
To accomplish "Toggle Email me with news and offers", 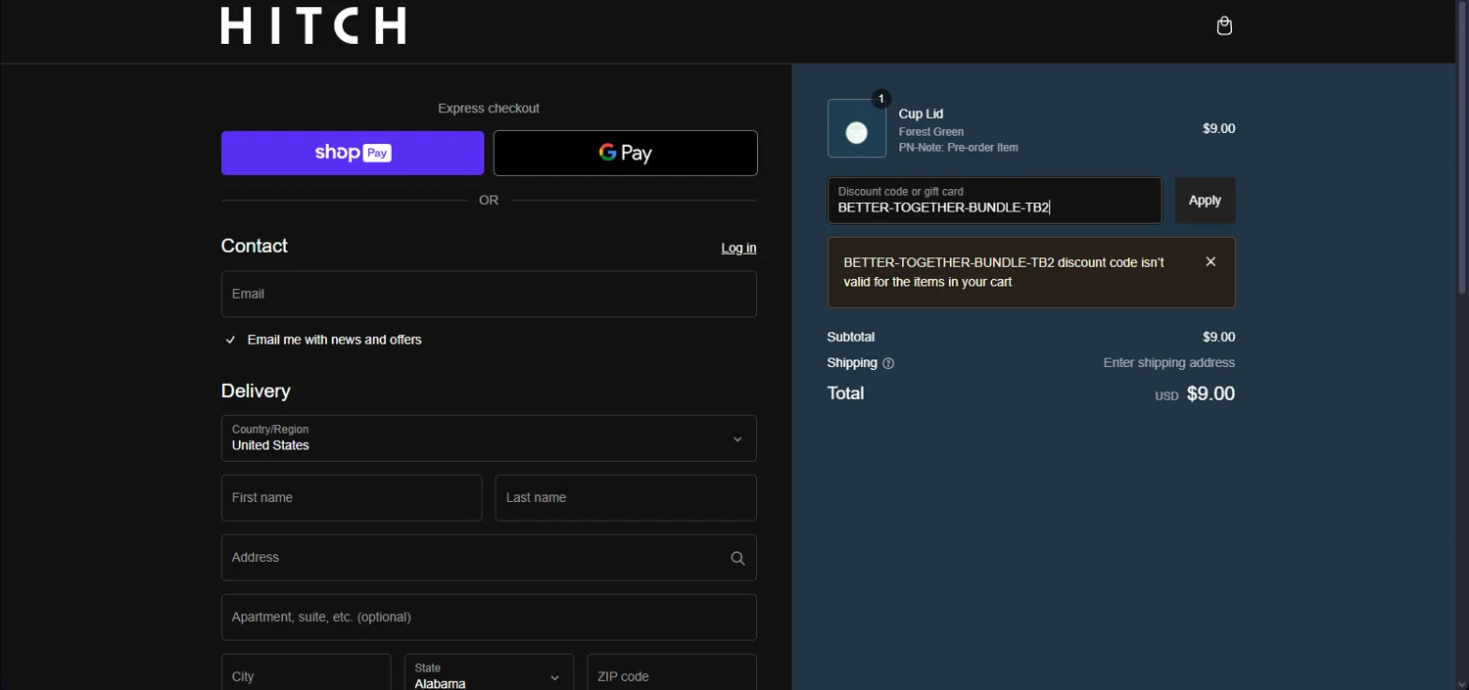I will pyautogui.click(x=230, y=340).
